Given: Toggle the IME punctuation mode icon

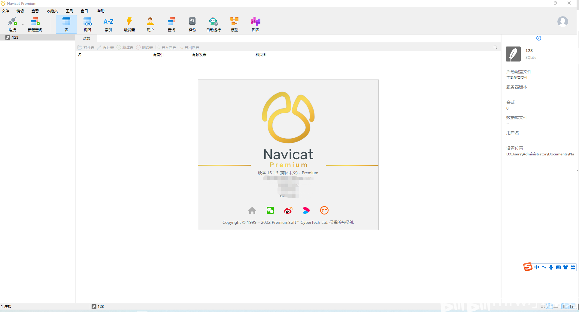Looking at the screenshot, I should (544, 267).
